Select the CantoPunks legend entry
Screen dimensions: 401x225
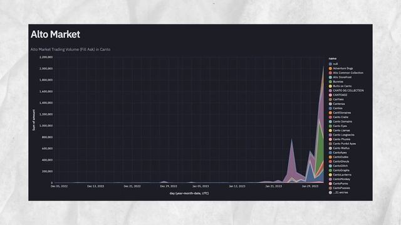point(338,184)
